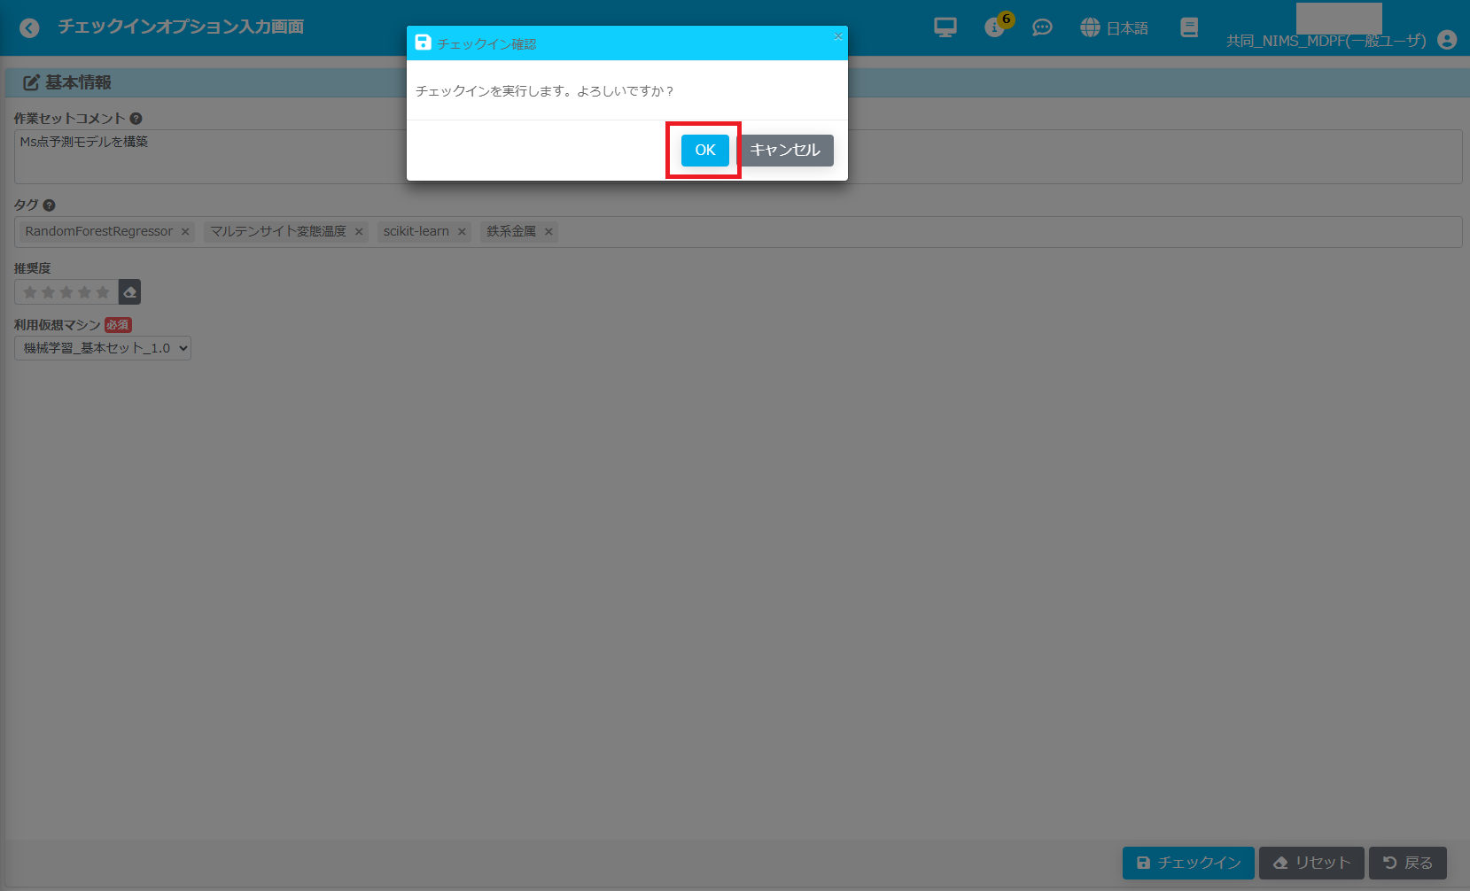Remove the 鉄系金属 tag
Viewport: 1470px width, 891px height.
click(x=548, y=232)
